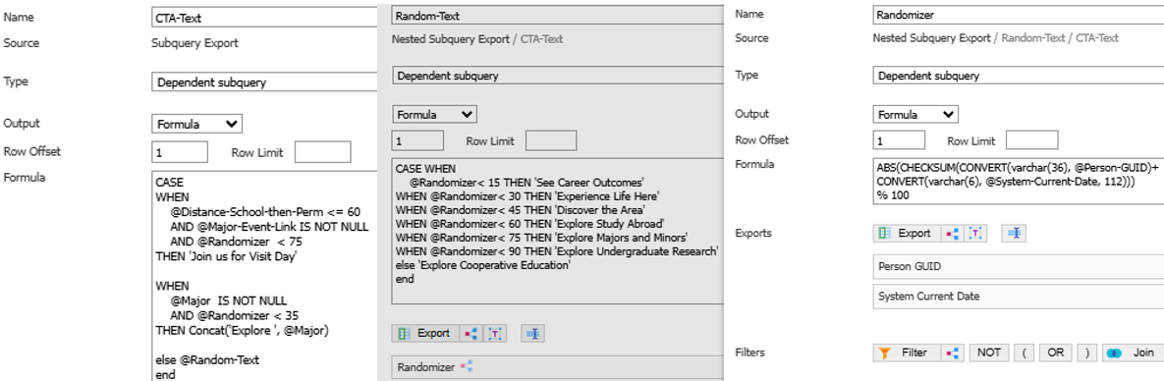1164x381 pixels.
Task: Click "Concat('Explore ', @Major)" formula line
Action: pyautogui.click(x=242, y=330)
